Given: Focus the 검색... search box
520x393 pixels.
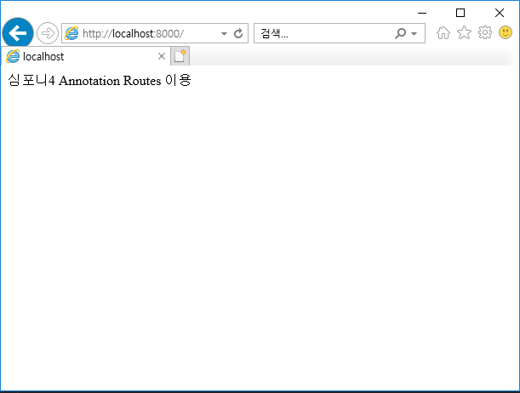Looking at the screenshot, I should click(323, 33).
